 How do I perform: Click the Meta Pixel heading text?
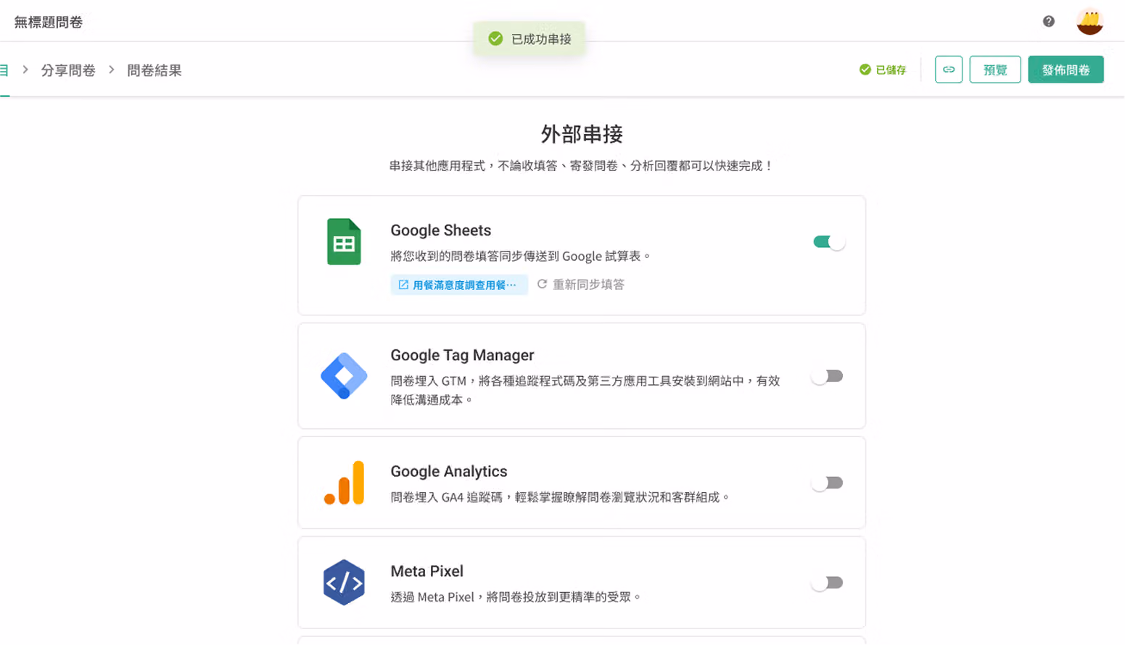426,571
